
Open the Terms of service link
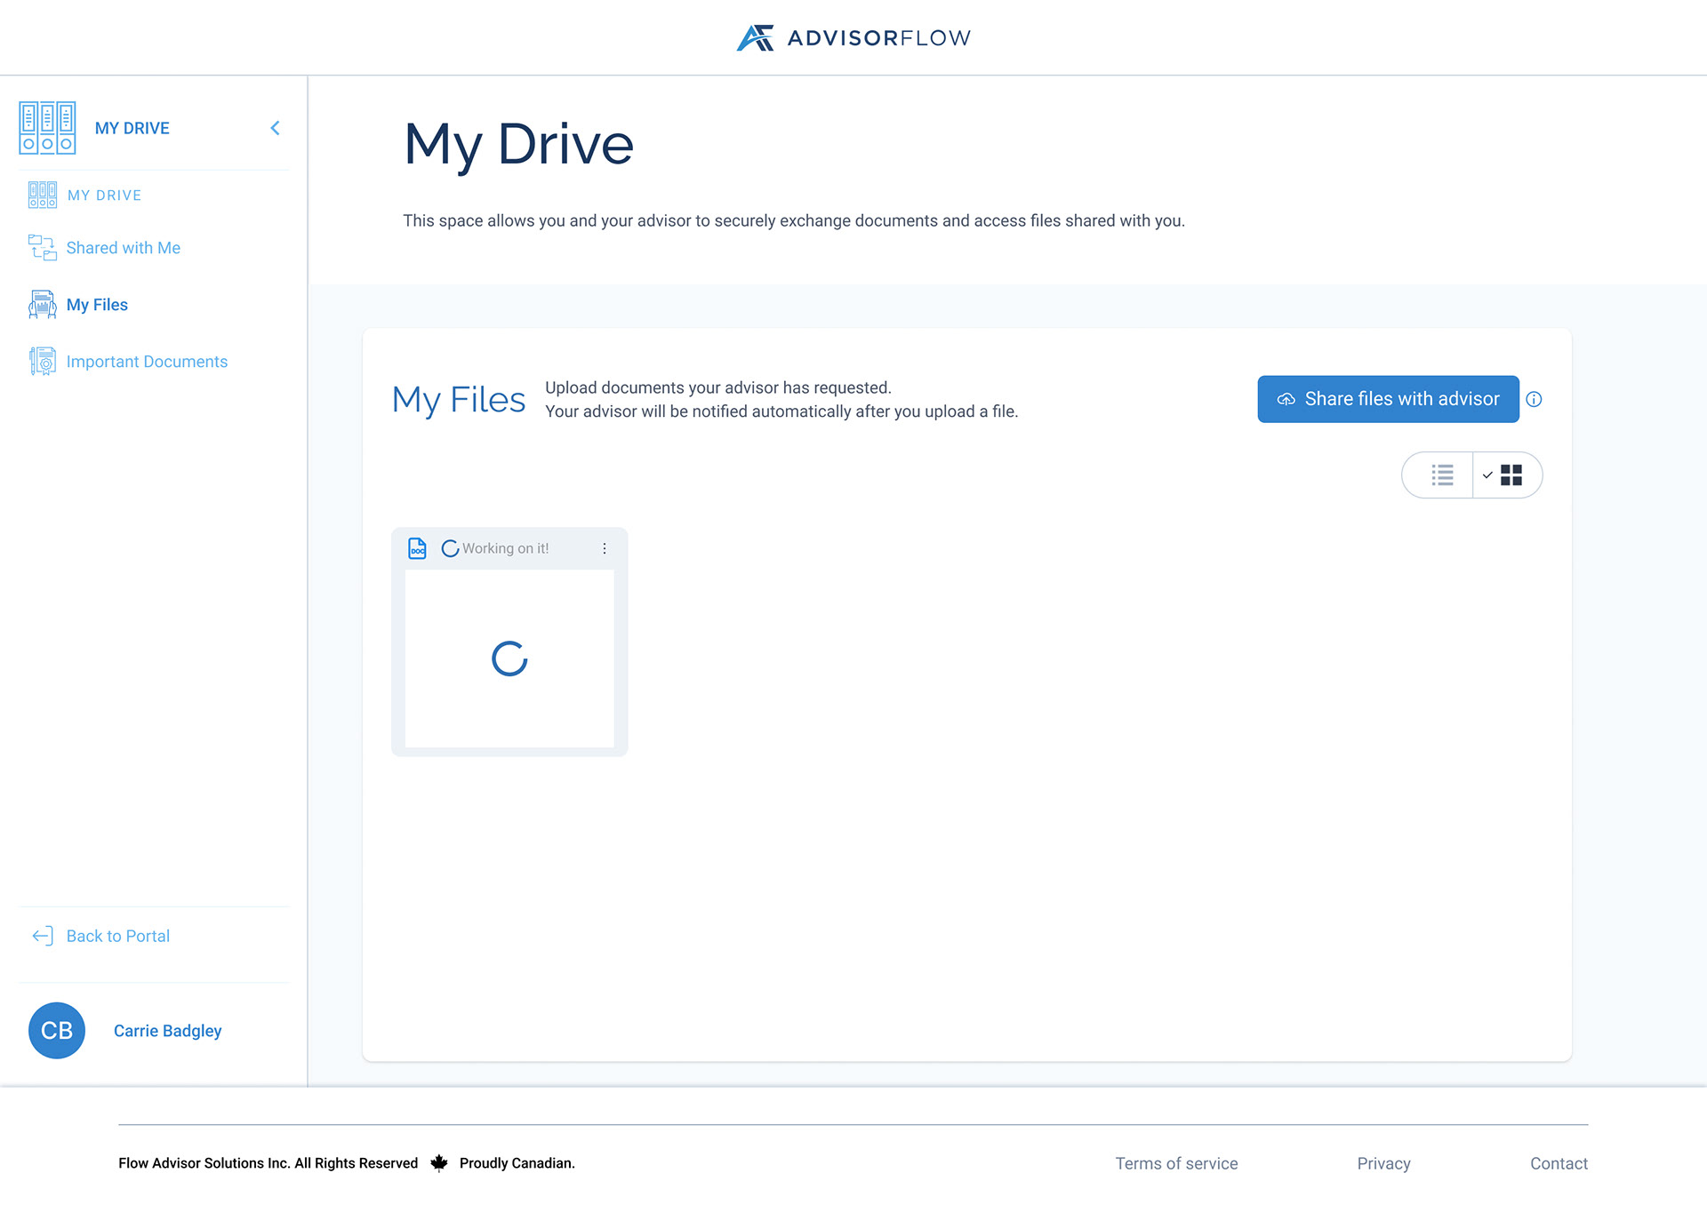click(1175, 1162)
